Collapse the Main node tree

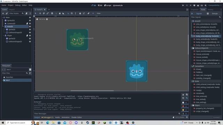[2, 17]
